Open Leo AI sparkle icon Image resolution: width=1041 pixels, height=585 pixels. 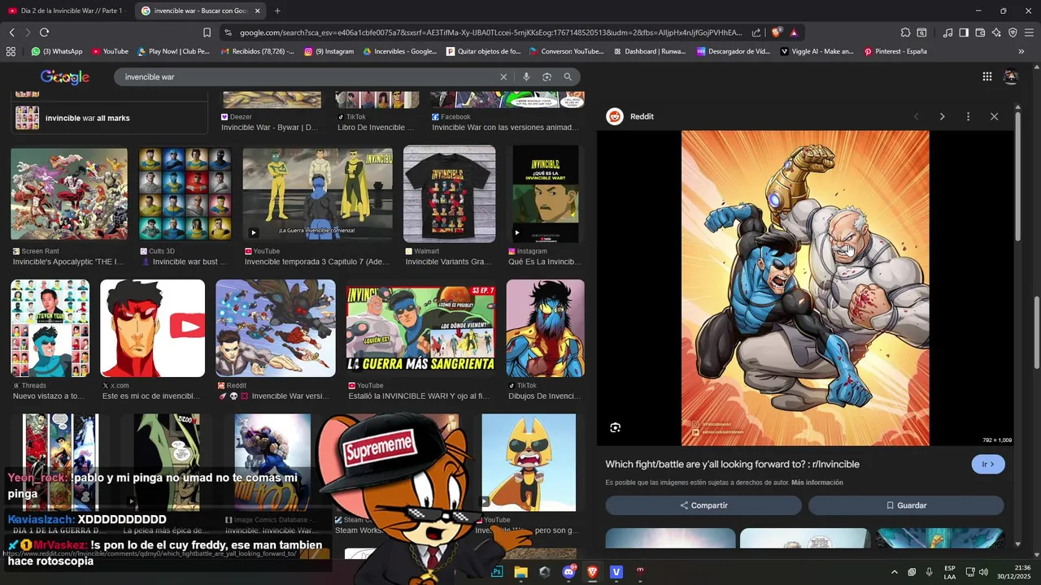click(x=996, y=32)
